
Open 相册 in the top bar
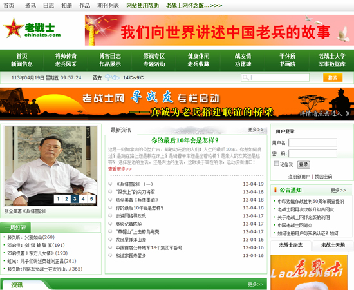pyautogui.click(x=66, y=5)
